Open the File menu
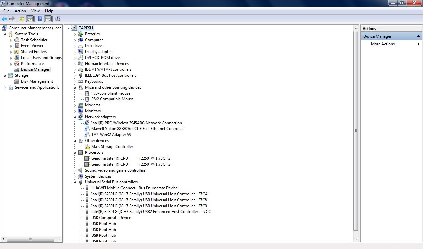This screenshot has height=249, width=425. (6, 11)
